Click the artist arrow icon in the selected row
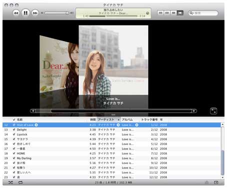 point(118,125)
